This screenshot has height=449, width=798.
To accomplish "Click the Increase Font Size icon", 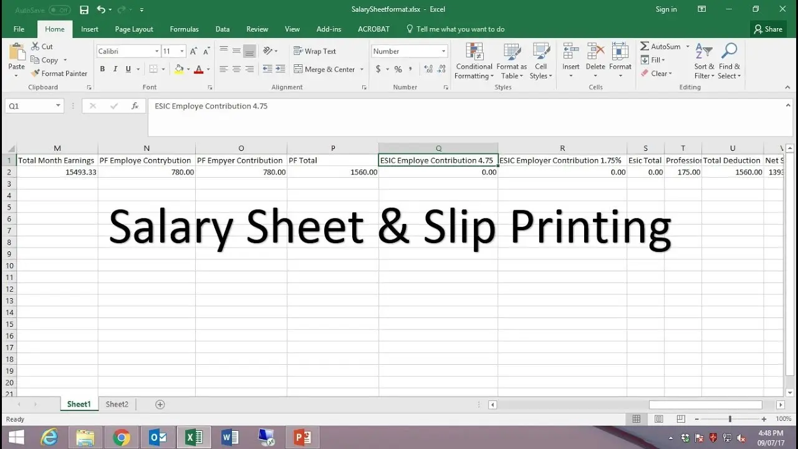I will click(x=193, y=51).
